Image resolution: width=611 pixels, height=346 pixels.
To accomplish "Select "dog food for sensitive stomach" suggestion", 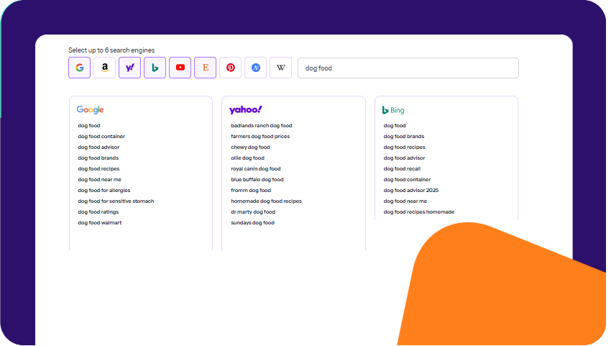I will point(116,201).
